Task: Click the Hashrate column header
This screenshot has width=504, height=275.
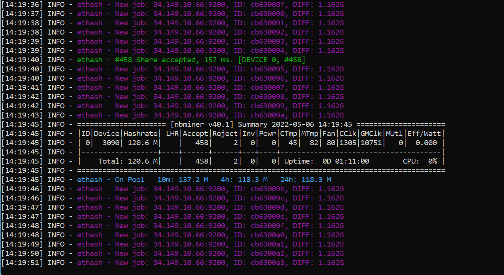Action: (141, 133)
